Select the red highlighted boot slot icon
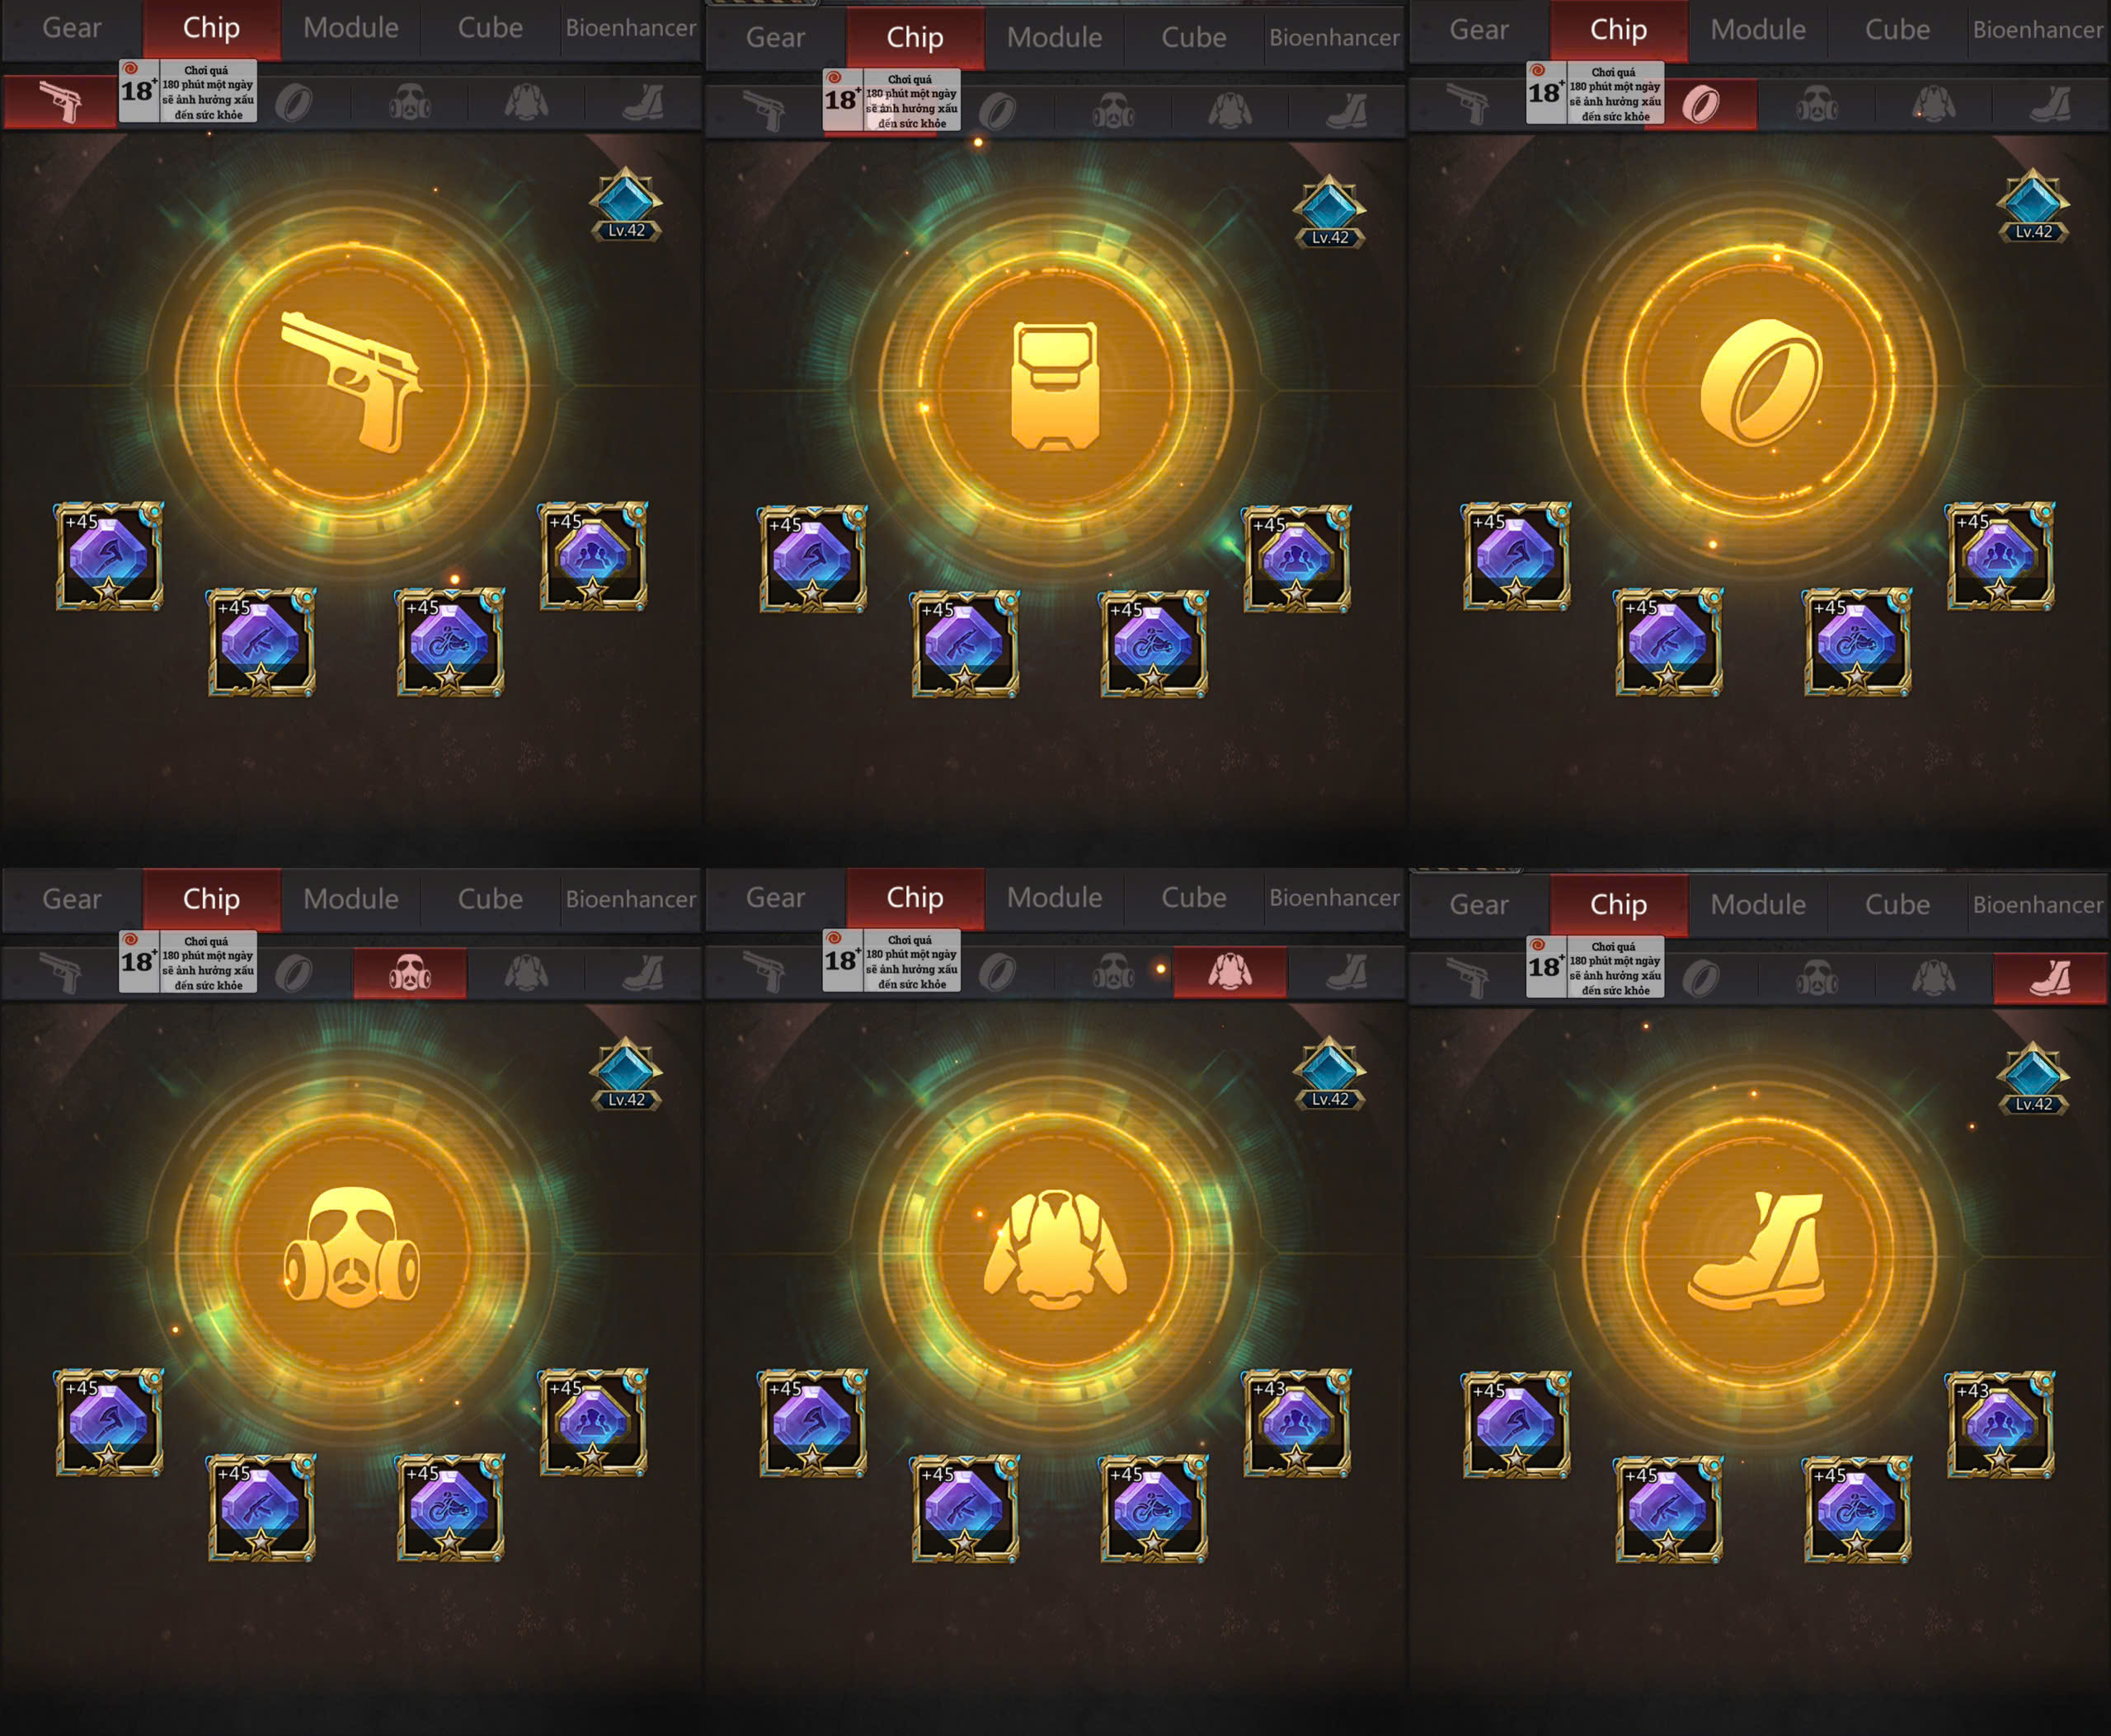 coord(2050,978)
